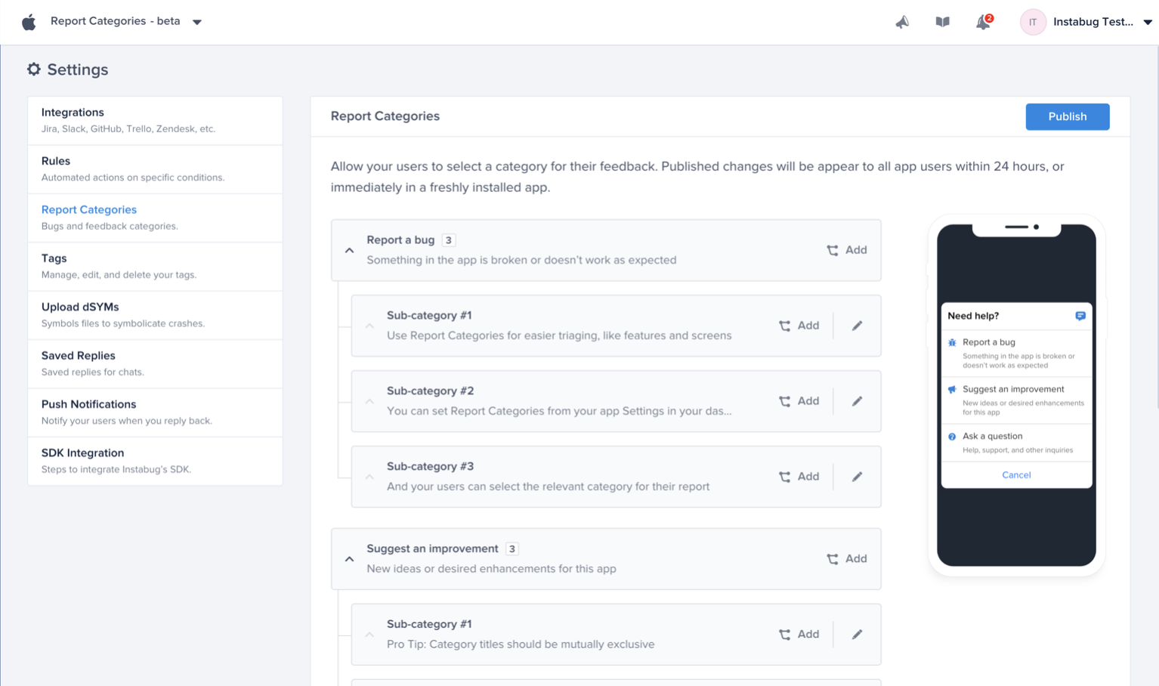Screen dimensions: 1159x686
Task: Collapse the Suggest an improvement category
Action: [x=349, y=559]
